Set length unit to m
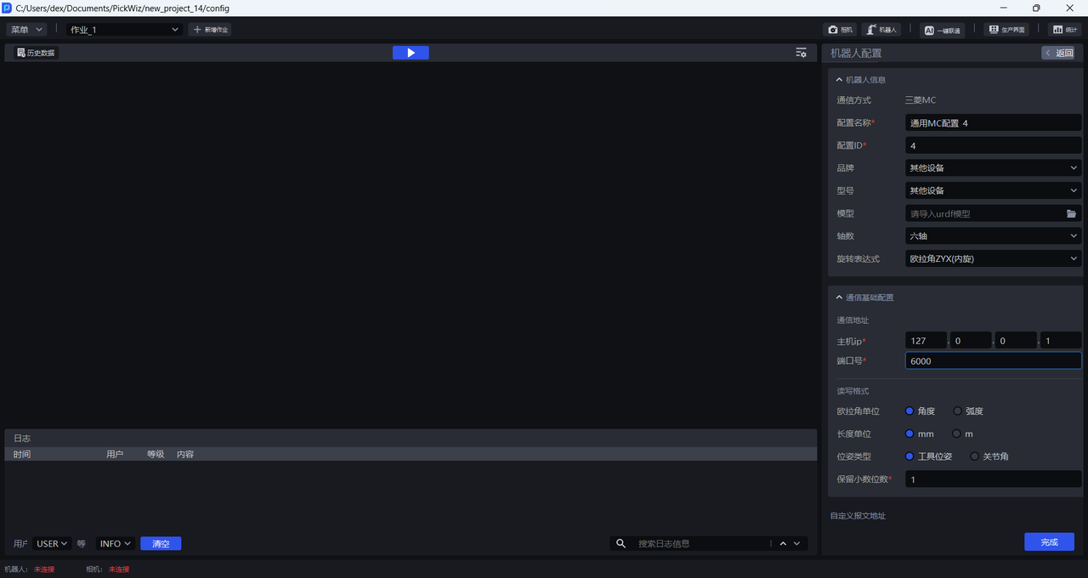1088x578 pixels. 958,434
